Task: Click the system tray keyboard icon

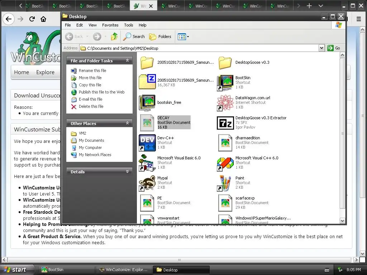Action: pyautogui.click(x=327, y=270)
